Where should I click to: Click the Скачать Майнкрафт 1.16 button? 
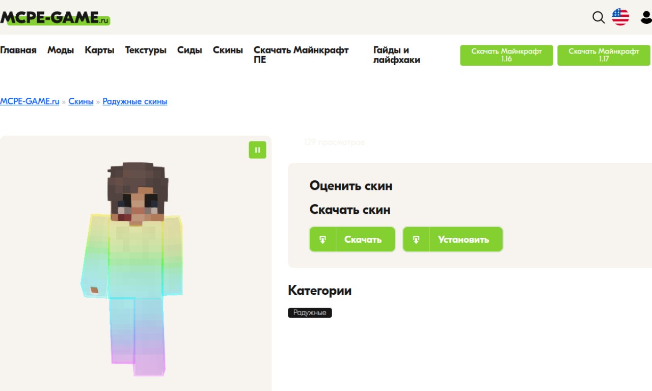point(506,55)
